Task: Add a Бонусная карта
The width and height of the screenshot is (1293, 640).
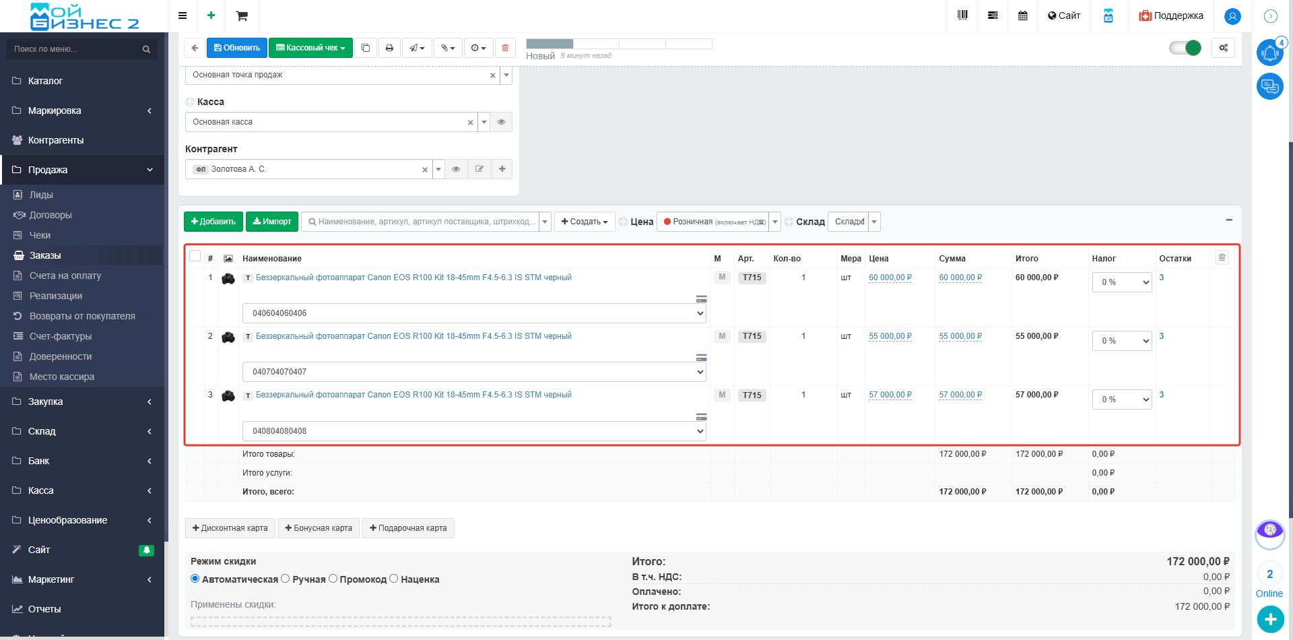Action: [319, 528]
